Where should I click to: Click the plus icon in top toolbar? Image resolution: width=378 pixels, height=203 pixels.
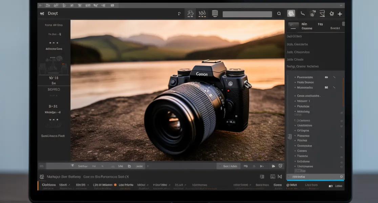tap(340, 14)
